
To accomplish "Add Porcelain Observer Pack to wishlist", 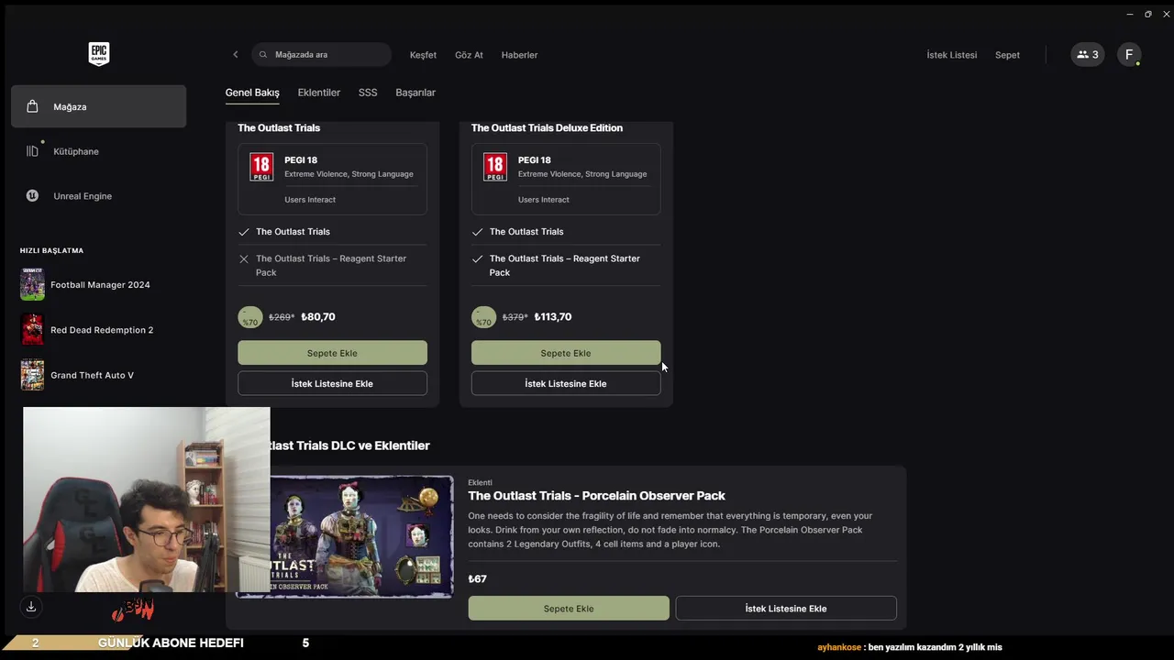I will [786, 609].
